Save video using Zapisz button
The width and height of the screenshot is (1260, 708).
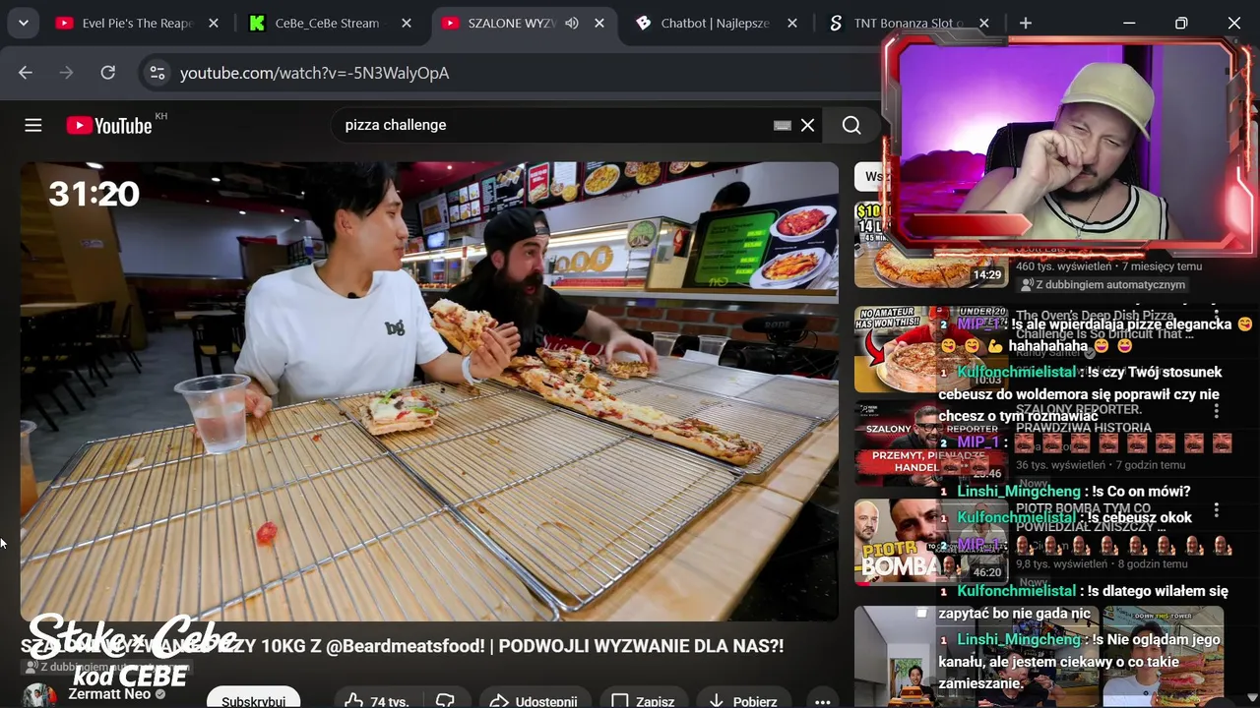click(x=643, y=701)
